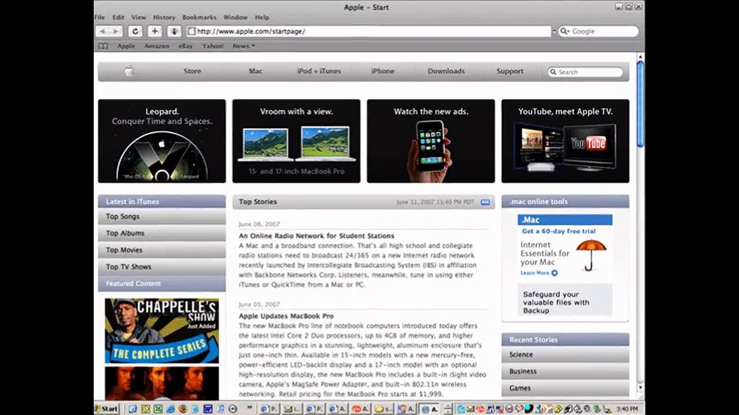The width and height of the screenshot is (739, 415).
Task: Go to the iPod + iTunes tab
Action: click(319, 71)
